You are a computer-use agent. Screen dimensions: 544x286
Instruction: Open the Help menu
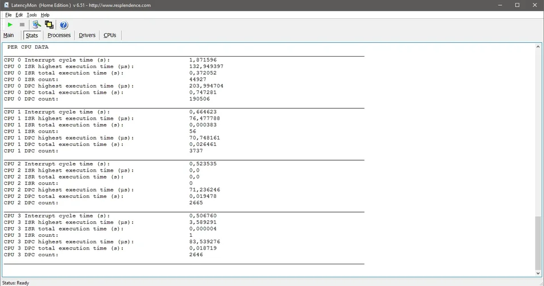coord(45,15)
